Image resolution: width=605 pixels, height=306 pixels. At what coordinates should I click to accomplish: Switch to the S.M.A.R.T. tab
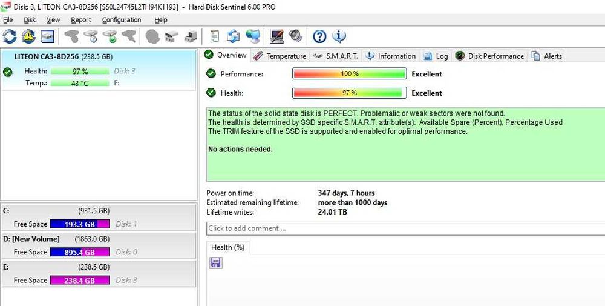tap(336, 56)
